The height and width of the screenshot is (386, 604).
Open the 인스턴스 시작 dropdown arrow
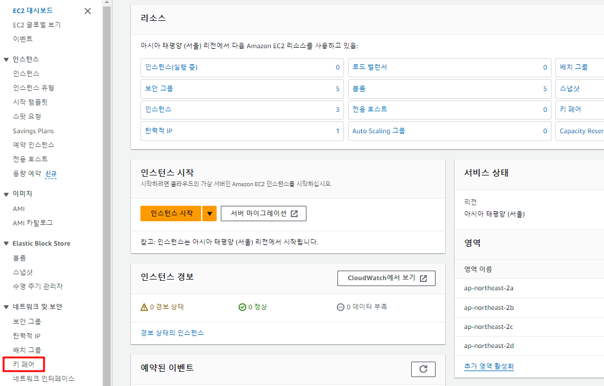(209, 214)
